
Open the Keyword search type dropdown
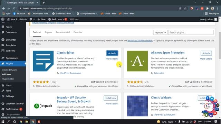pyautogui.click(x=160, y=32)
